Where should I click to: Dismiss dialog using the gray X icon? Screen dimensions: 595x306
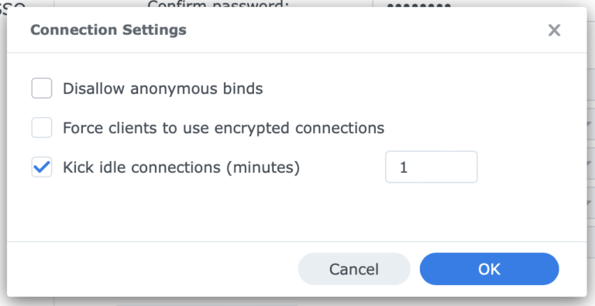[x=554, y=30]
